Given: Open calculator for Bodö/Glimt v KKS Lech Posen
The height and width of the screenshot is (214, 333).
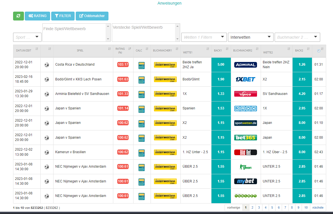Looking at the screenshot, I should [141, 80].
